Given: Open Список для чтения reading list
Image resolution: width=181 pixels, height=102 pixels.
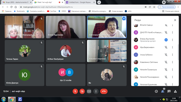Looking at the screenshot, I should (170, 11).
